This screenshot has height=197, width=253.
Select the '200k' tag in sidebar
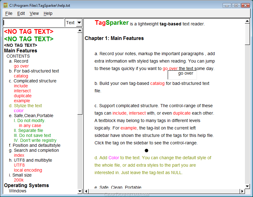pos(19,180)
